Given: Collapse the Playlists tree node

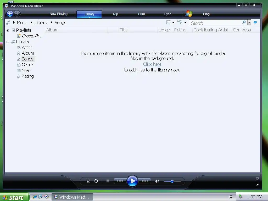Looking at the screenshot, I should pyautogui.click(x=8, y=30).
